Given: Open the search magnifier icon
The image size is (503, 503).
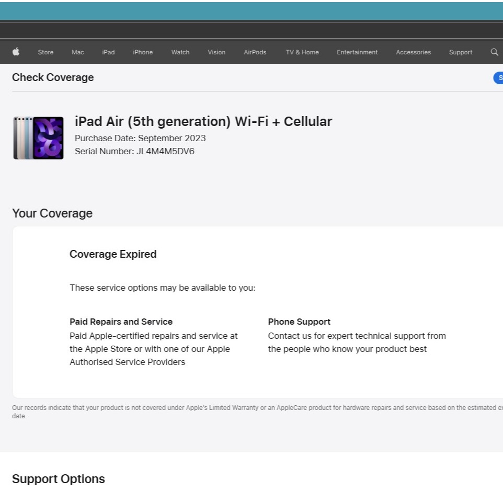Looking at the screenshot, I should pos(494,52).
